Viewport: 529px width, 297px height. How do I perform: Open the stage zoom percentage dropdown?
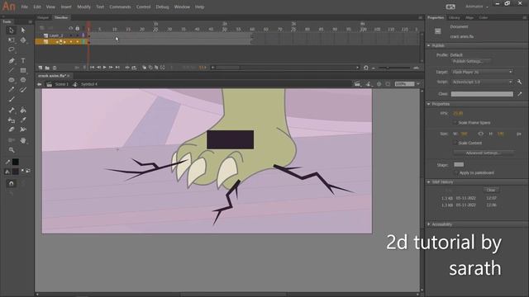tap(418, 84)
